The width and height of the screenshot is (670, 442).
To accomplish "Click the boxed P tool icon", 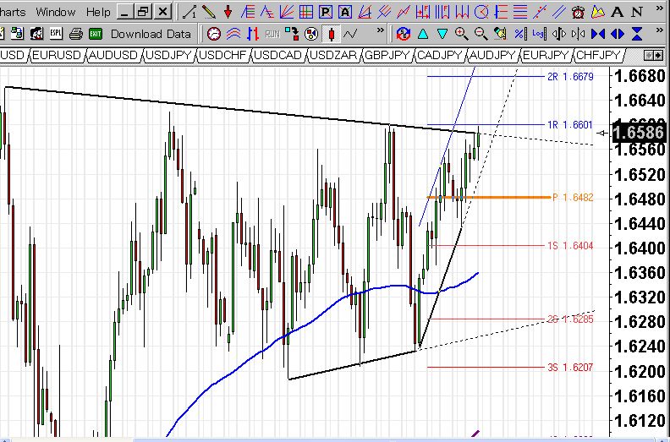I will click(325, 12).
